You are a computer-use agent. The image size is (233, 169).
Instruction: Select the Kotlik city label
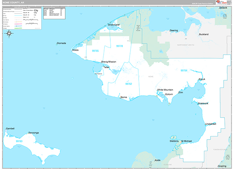158,160
